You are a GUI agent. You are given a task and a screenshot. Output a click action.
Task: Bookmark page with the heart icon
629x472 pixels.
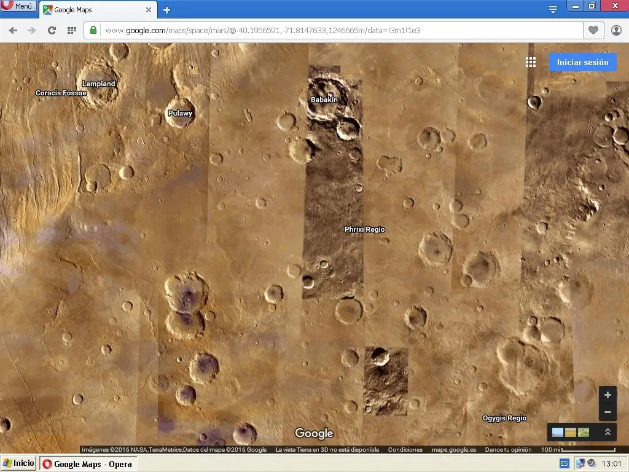(593, 30)
